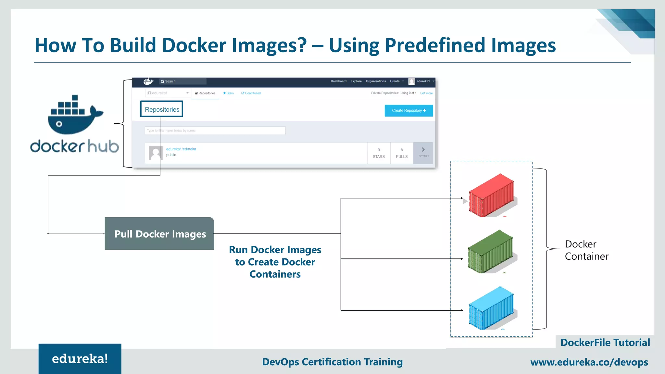665x374 pixels.
Task: Click the Create Repository button
Action: 408,110
